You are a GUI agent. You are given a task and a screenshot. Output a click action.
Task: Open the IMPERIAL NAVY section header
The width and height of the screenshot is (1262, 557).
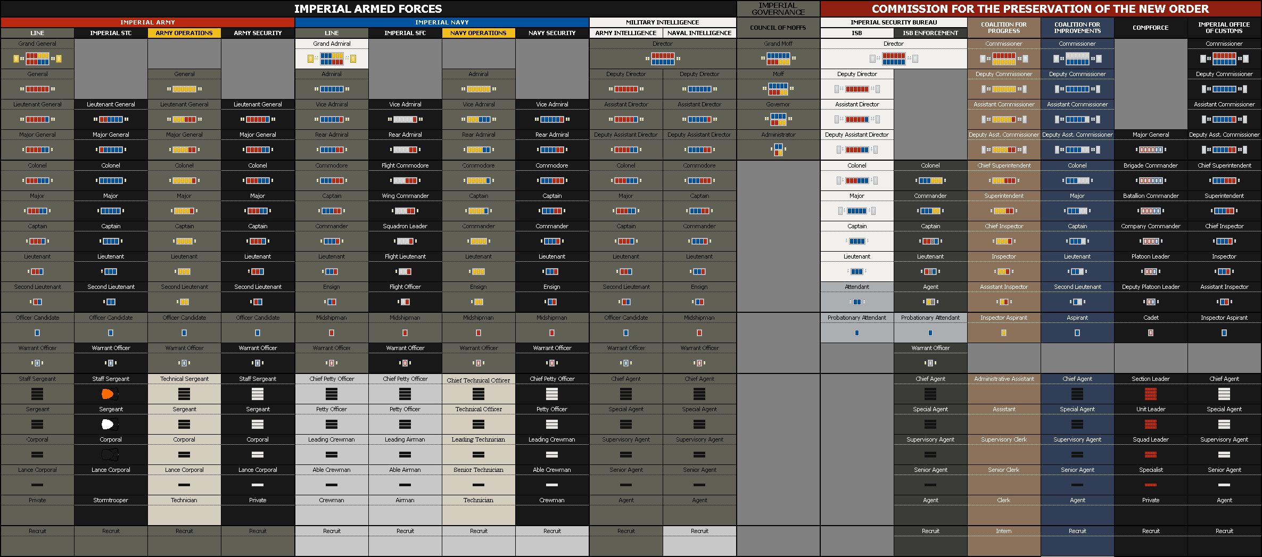tap(442, 22)
